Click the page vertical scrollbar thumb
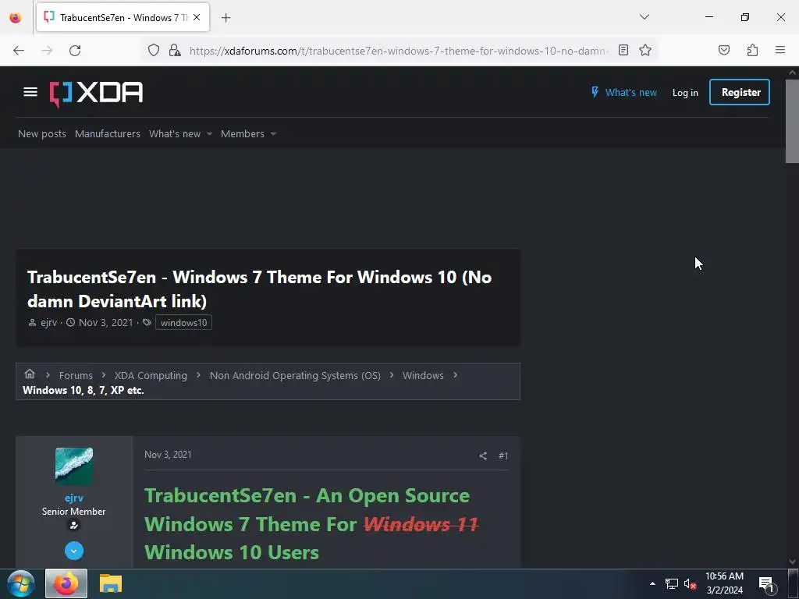799x599 pixels. click(792, 121)
